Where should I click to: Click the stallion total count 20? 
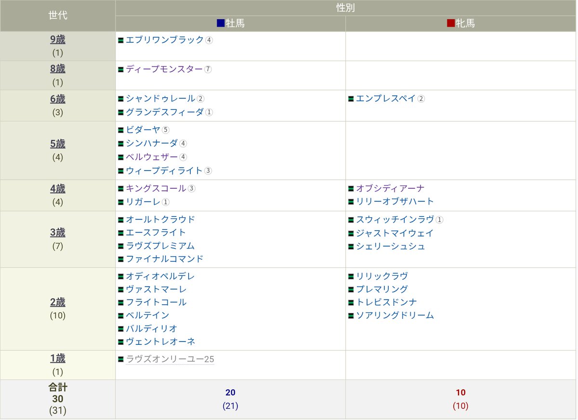point(230,393)
